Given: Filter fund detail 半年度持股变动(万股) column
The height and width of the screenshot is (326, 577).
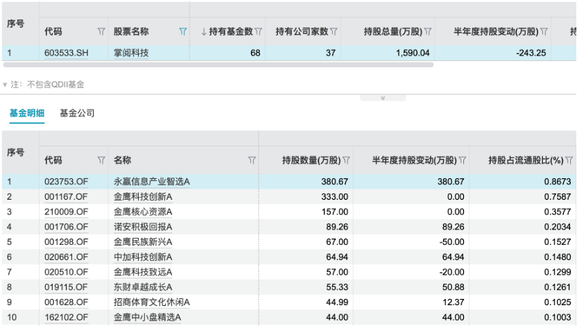Looking at the screenshot, I should (463, 160).
